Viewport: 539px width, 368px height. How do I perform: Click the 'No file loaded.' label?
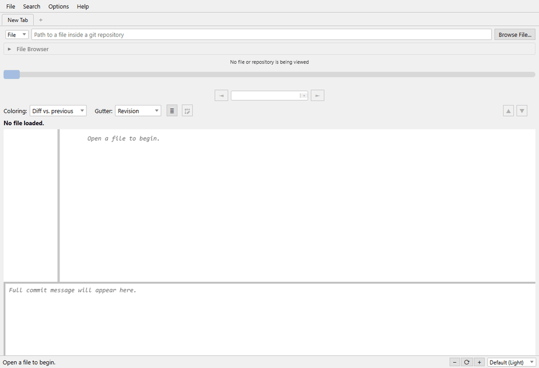(x=24, y=123)
